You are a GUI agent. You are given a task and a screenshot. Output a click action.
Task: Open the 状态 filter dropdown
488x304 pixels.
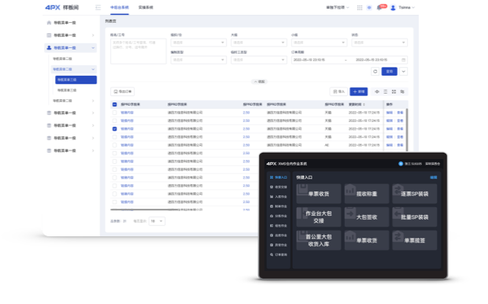(x=379, y=43)
